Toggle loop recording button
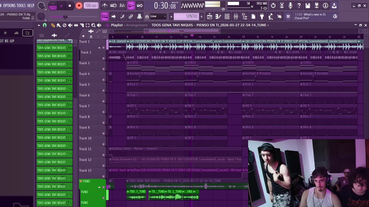369x207 pixels. coord(140,5)
